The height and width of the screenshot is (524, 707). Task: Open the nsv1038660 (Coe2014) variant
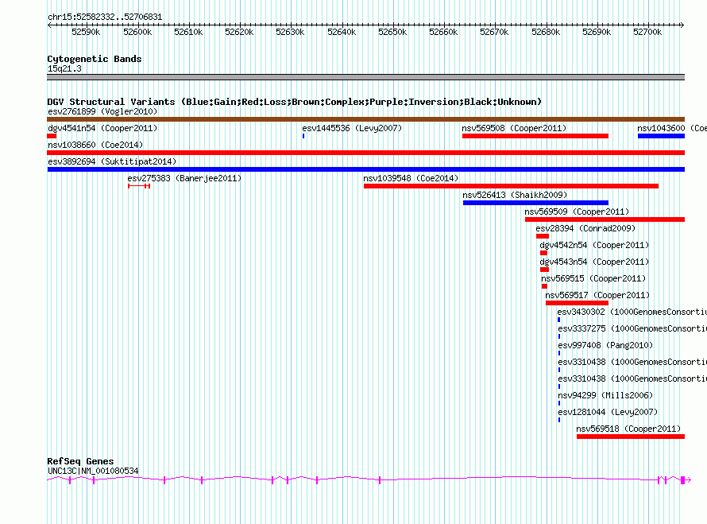pyautogui.click(x=95, y=145)
